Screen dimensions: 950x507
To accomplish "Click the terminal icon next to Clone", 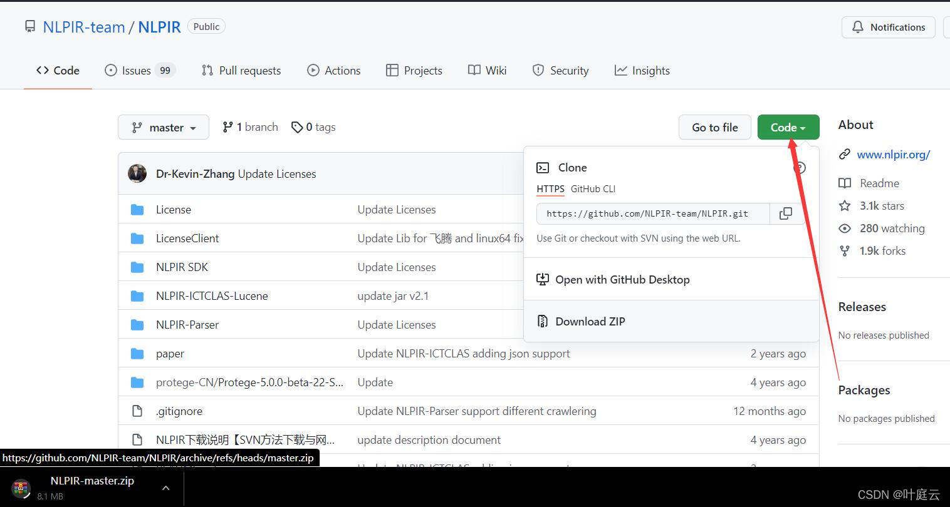I will 543,168.
